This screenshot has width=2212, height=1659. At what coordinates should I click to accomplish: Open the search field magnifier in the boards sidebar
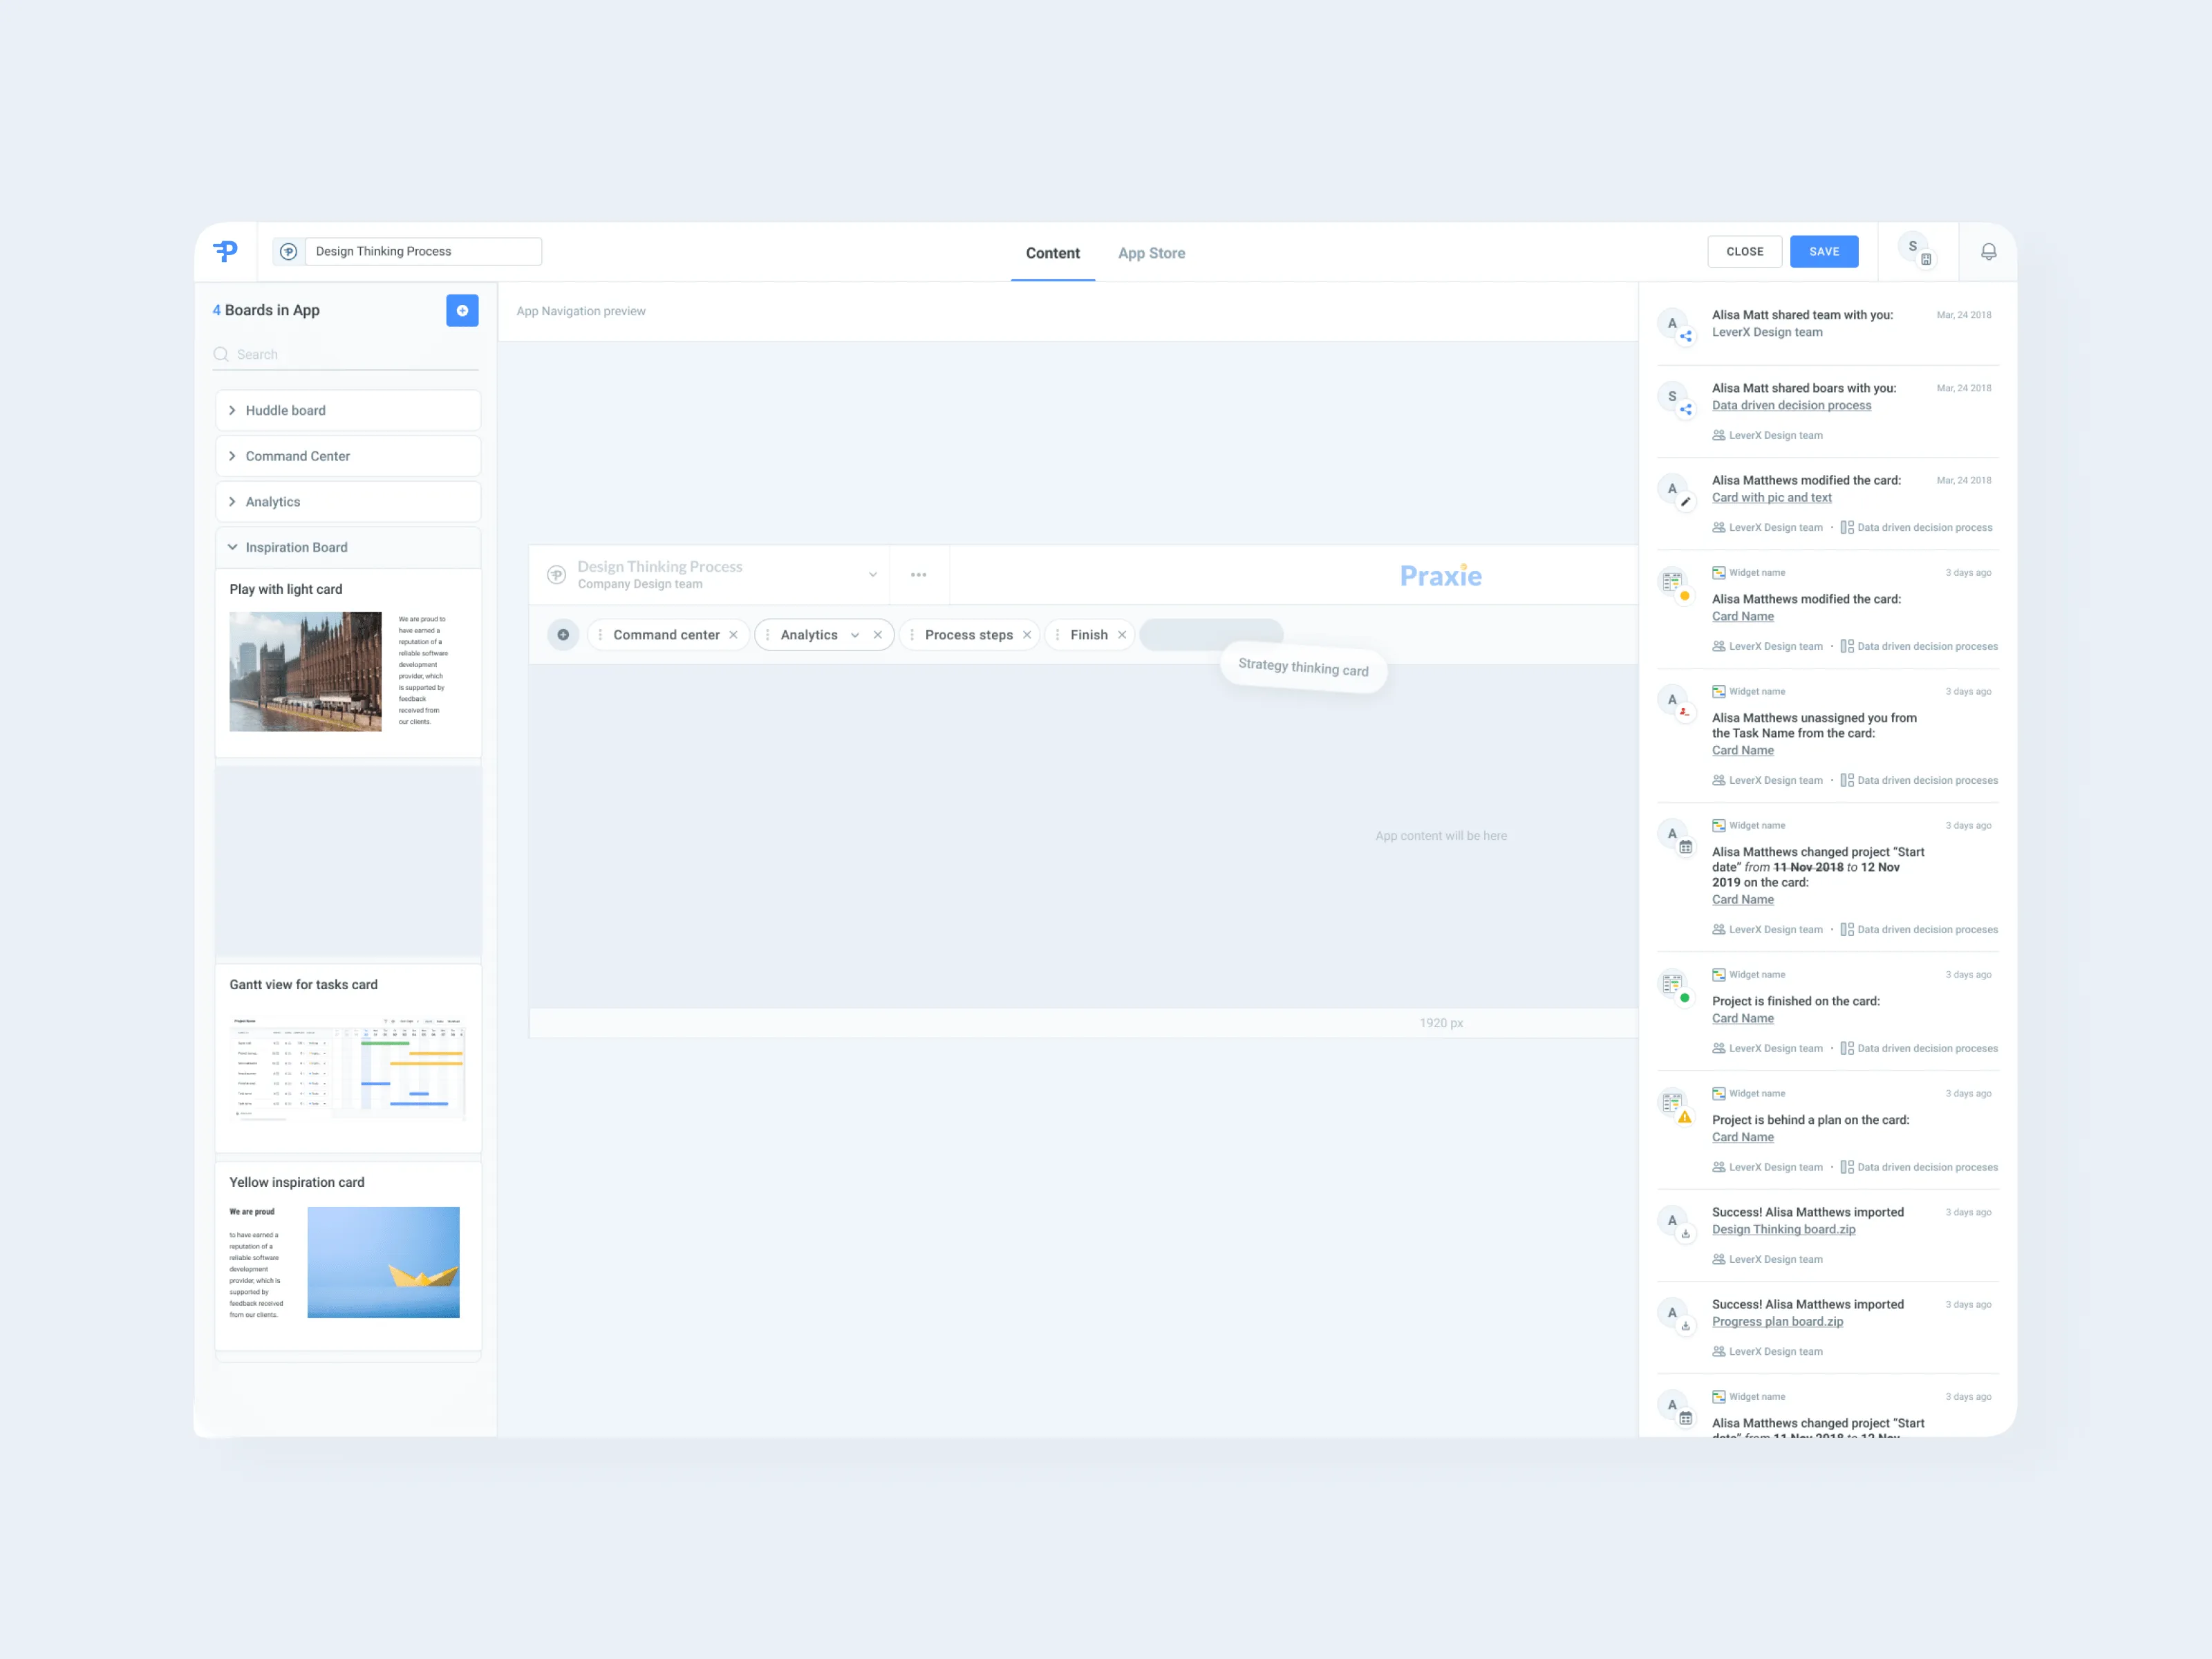[x=221, y=354]
